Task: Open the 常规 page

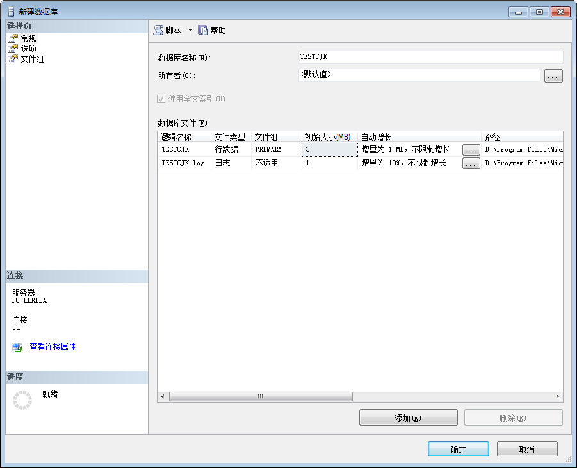Action: (28, 38)
